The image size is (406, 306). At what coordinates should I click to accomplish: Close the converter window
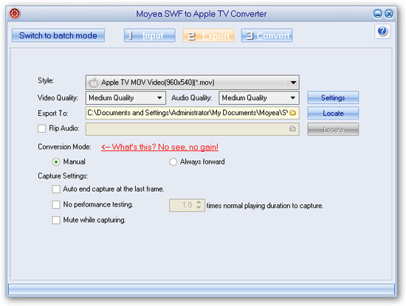coord(388,14)
